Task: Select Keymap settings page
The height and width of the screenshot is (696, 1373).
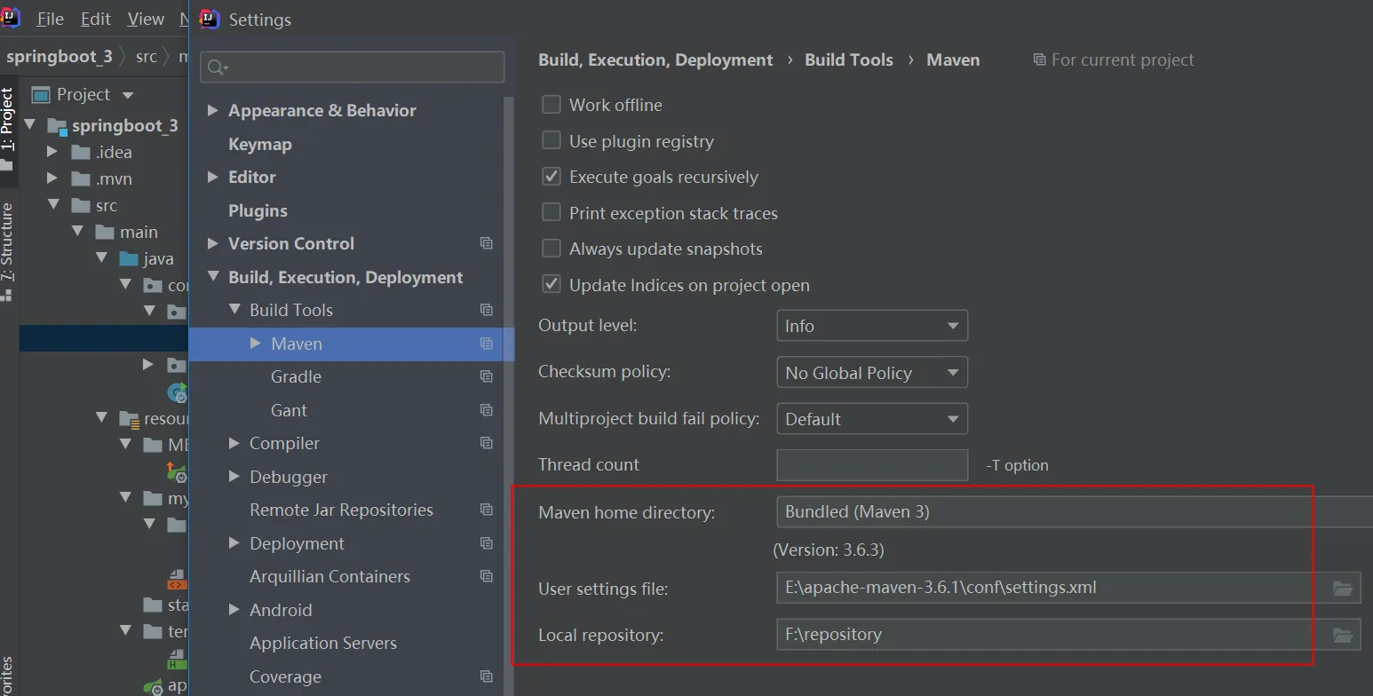Action: click(260, 144)
